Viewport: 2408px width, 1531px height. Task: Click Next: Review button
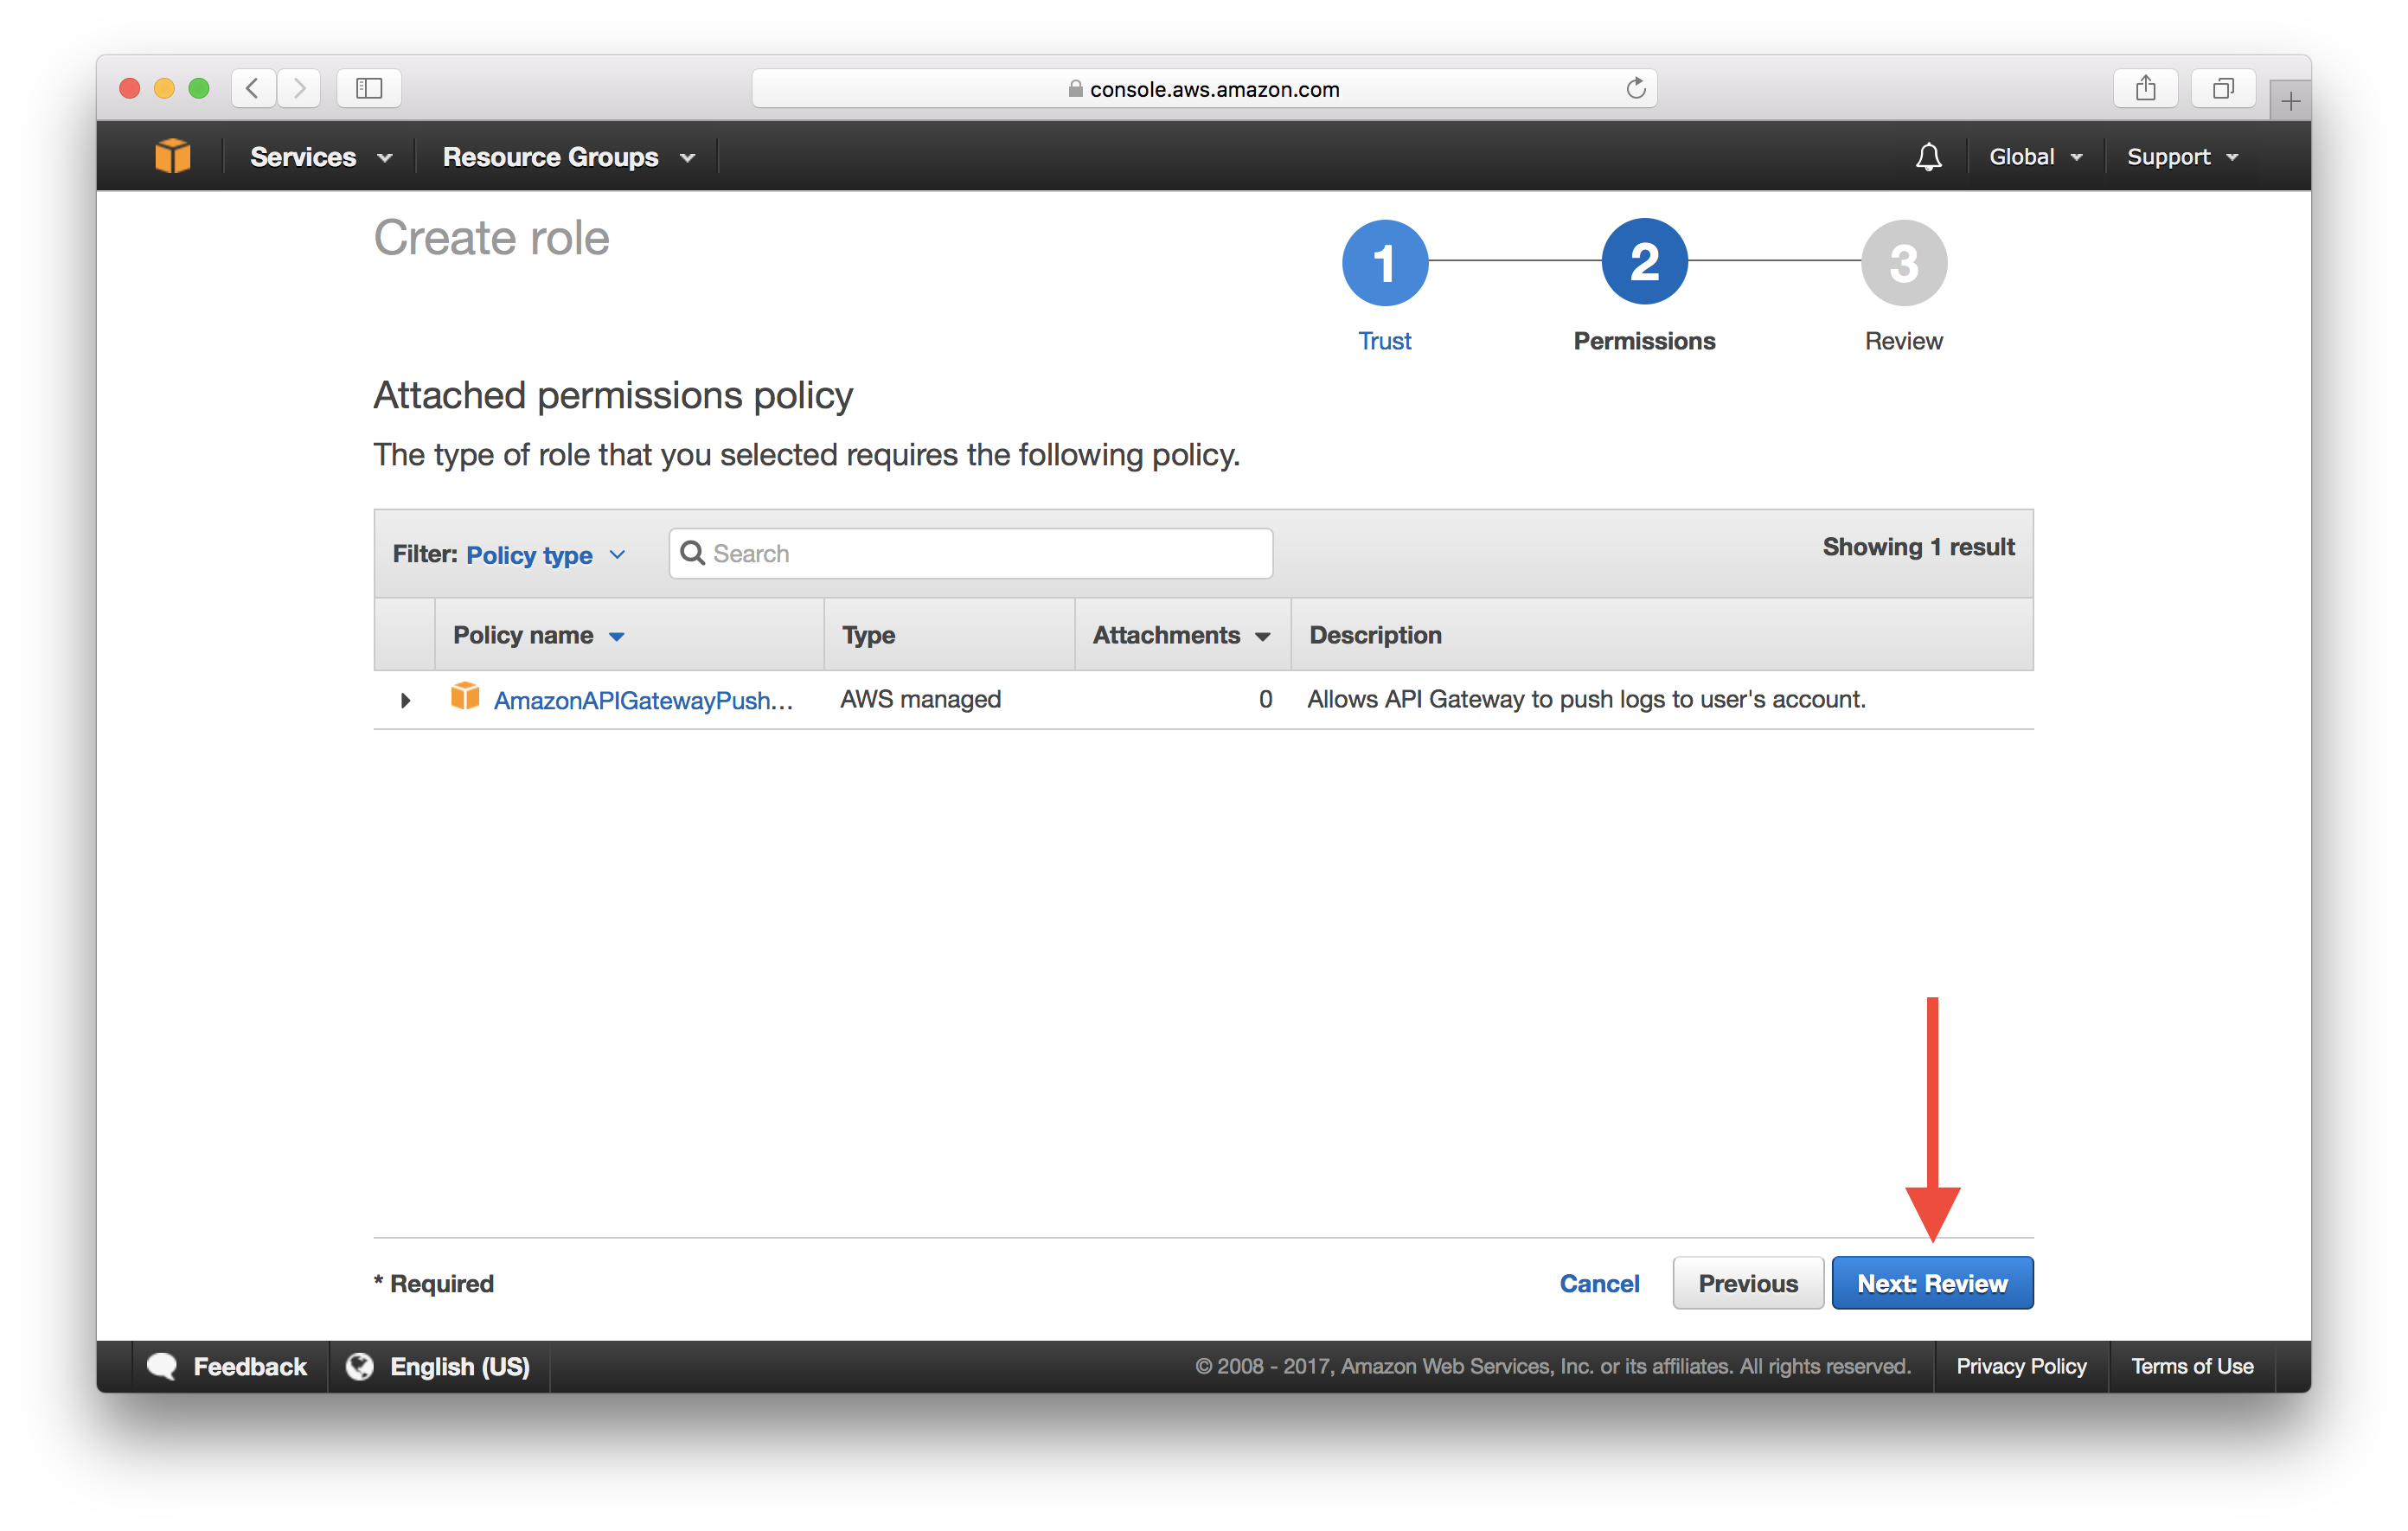(1931, 1284)
